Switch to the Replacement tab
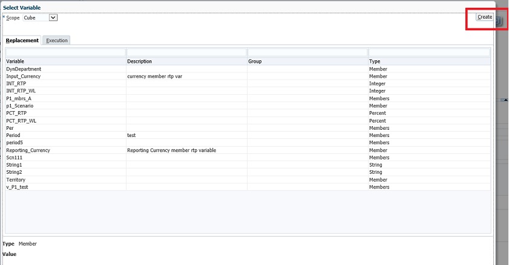The width and height of the screenshot is (509, 265). [22, 40]
